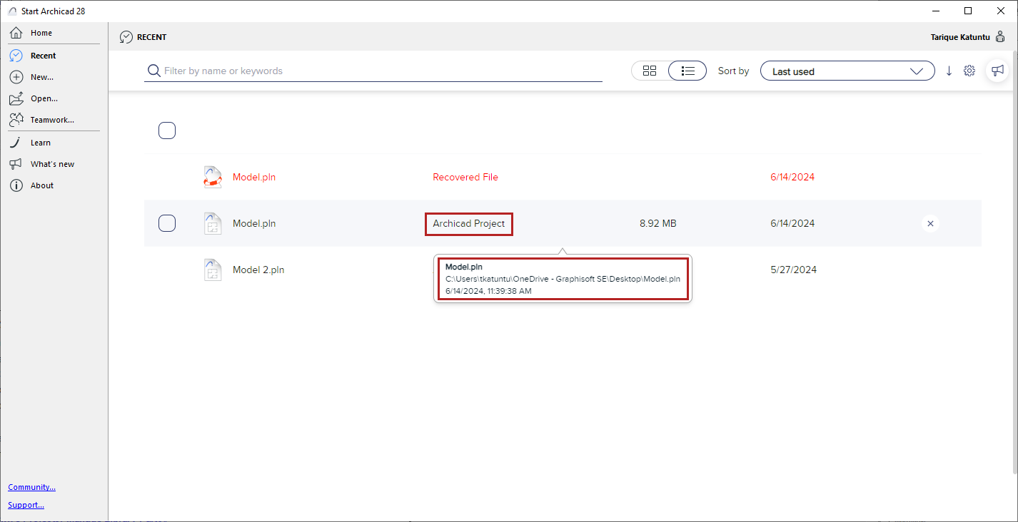Reverse sort order with the down arrow

click(949, 71)
